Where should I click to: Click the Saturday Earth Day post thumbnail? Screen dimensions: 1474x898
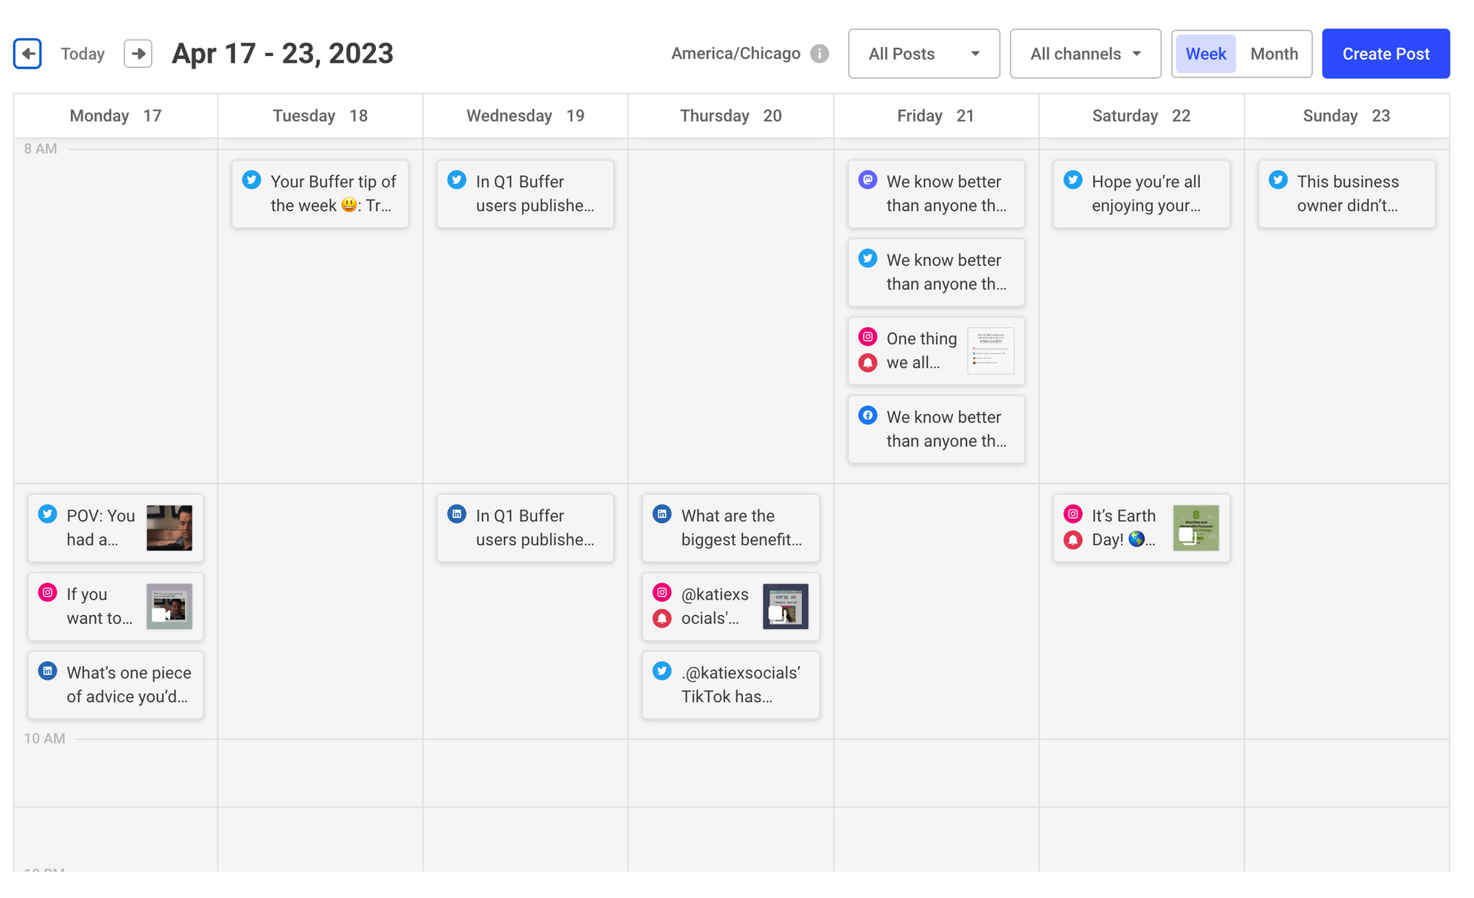[1195, 527]
